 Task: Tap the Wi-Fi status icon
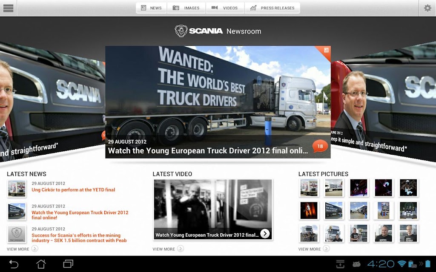[402, 263]
